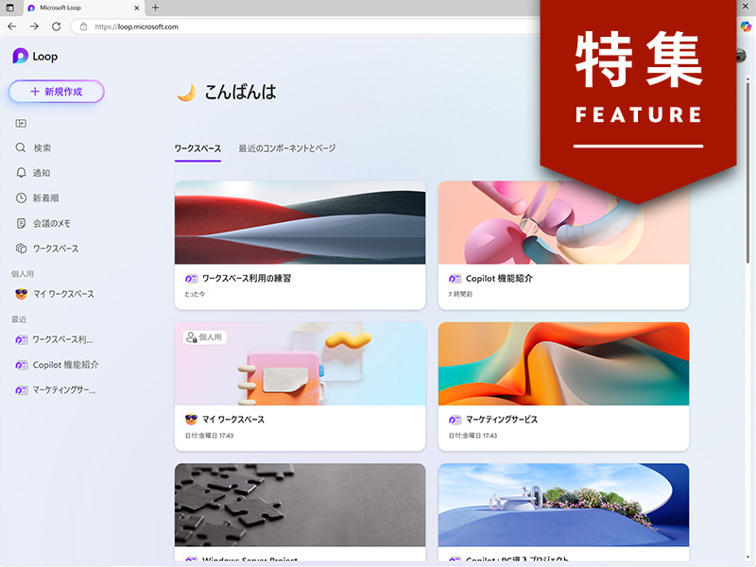Click the 新規作成 button
This screenshot has height=567, width=756.
[x=57, y=92]
